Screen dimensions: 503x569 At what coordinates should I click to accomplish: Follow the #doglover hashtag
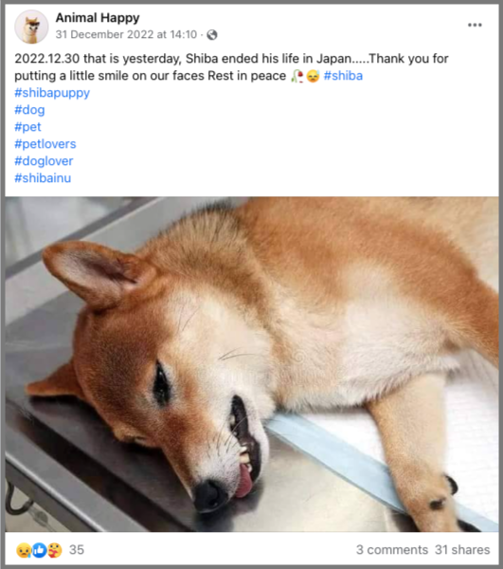pyautogui.click(x=44, y=161)
